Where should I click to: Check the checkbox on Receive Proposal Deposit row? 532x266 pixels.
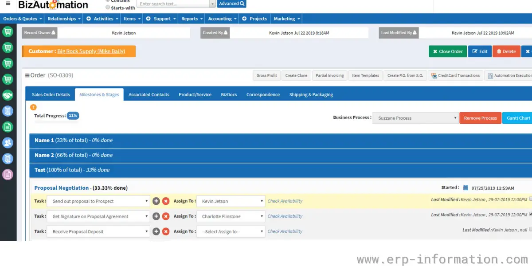click(x=531, y=229)
